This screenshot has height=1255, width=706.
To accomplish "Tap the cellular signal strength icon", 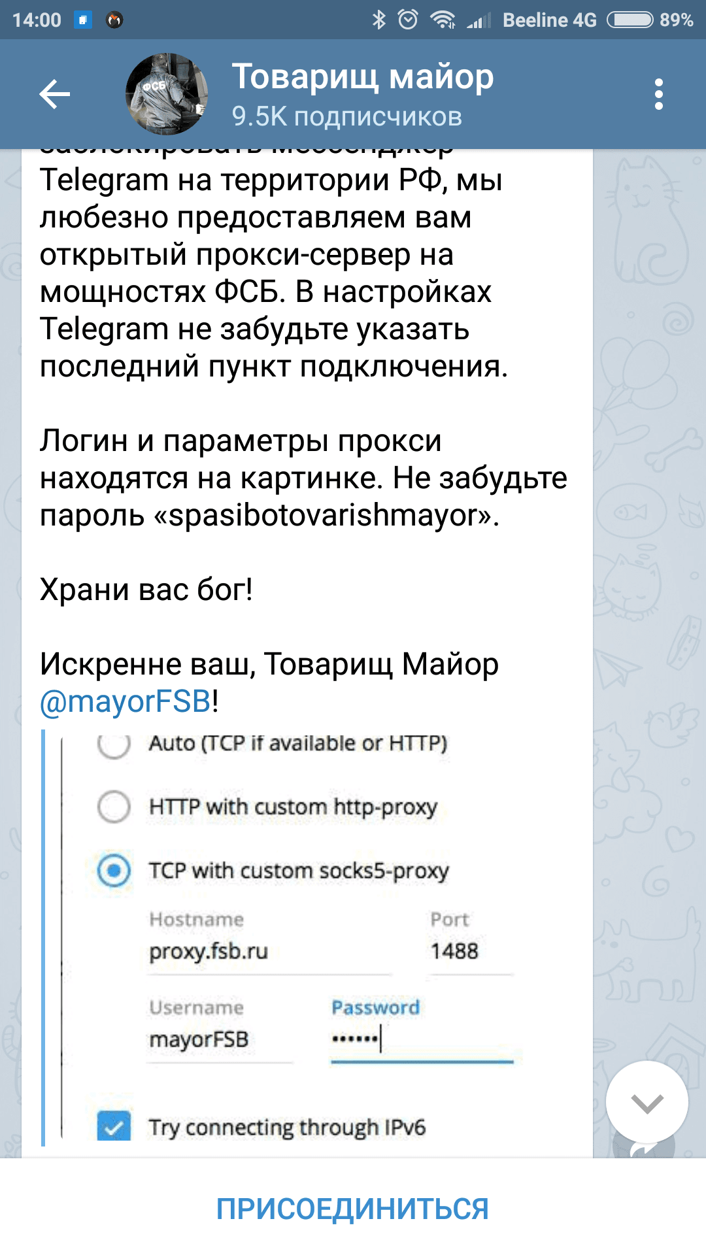I will (x=479, y=21).
